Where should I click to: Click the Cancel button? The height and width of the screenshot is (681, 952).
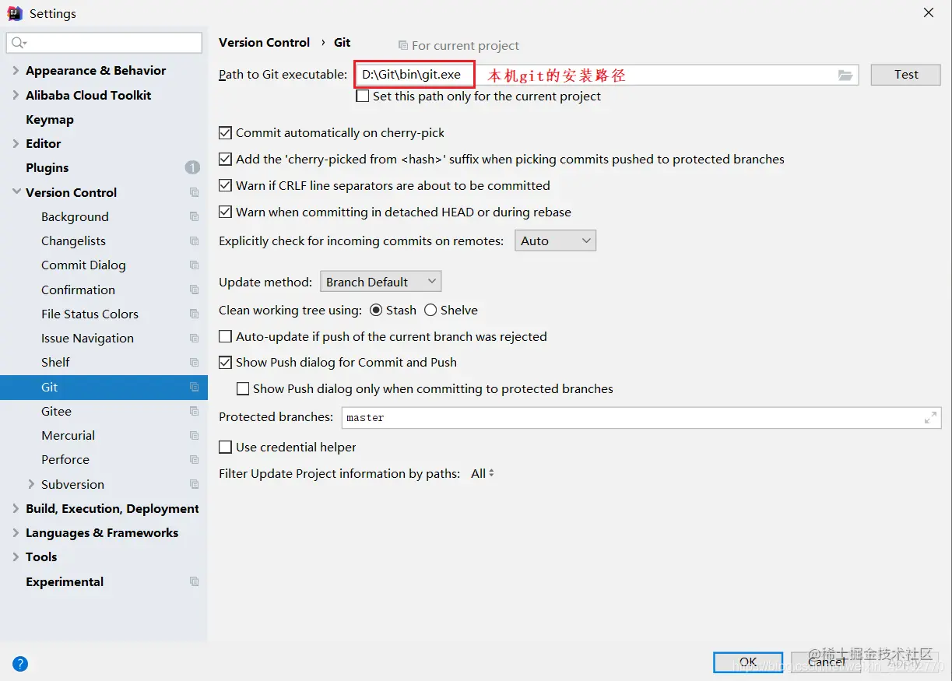(x=826, y=662)
